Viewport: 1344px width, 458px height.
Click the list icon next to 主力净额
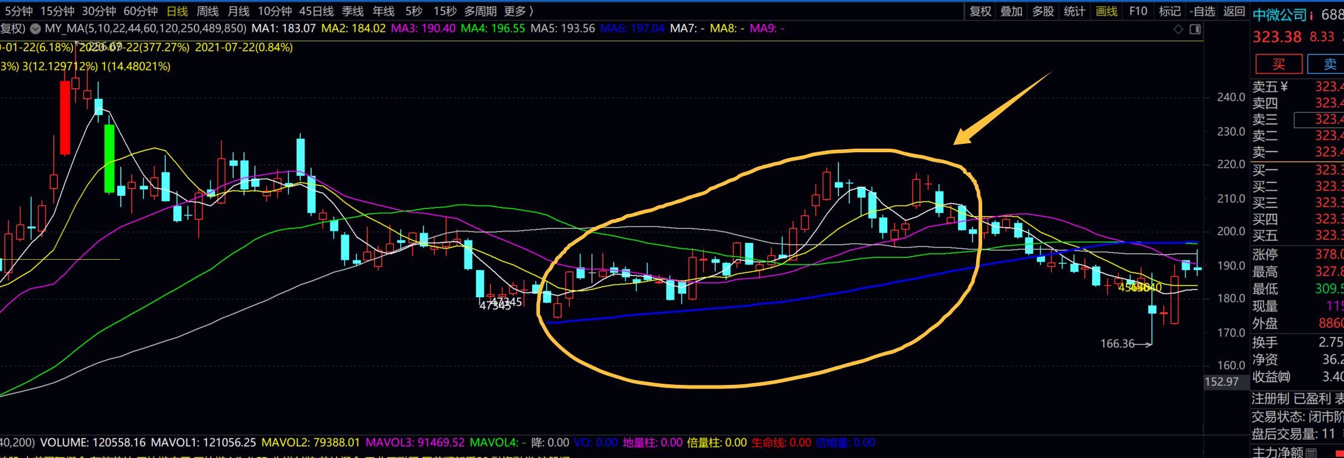click(x=1311, y=452)
